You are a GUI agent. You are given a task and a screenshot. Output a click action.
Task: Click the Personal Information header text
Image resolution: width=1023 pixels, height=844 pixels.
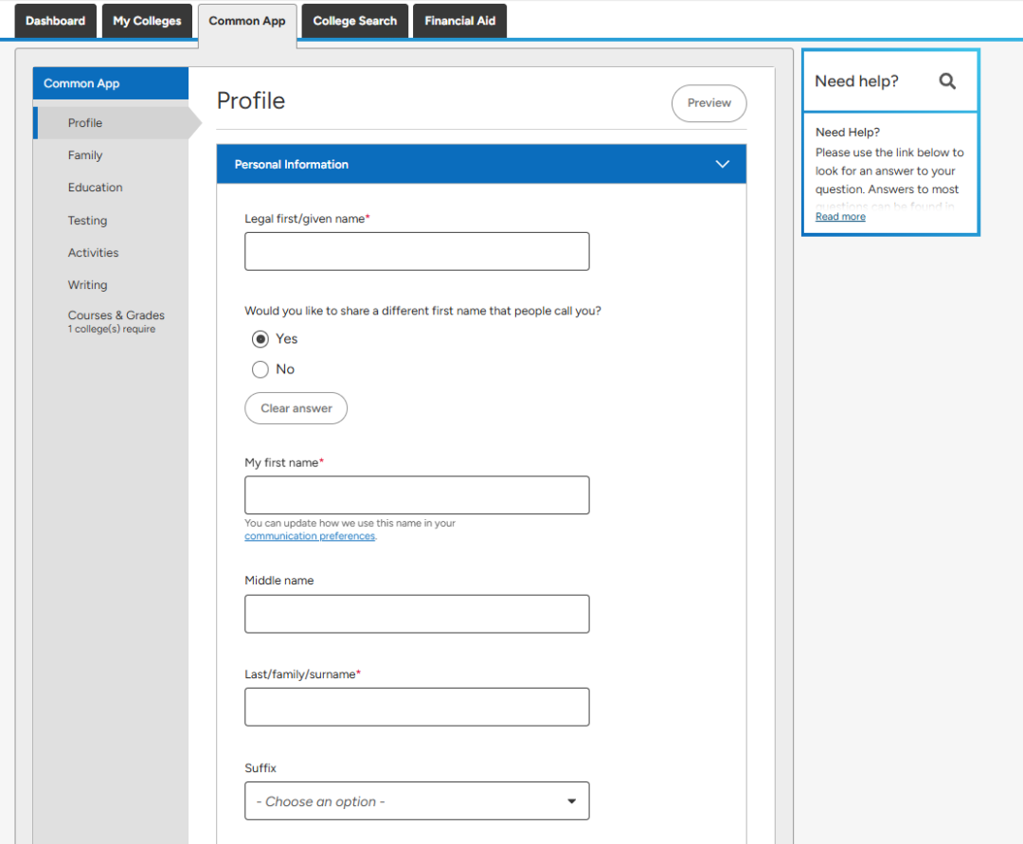(x=292, y=165)
